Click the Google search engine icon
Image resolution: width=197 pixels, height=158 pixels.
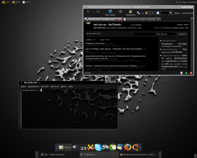pos(158,13)
